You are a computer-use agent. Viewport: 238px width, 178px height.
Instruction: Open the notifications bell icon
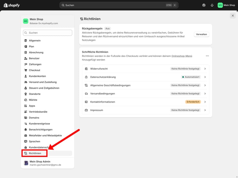coord(212,5)
